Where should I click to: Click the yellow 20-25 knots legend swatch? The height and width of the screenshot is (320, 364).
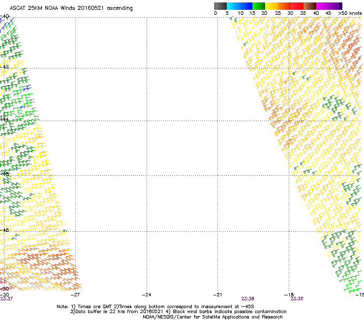[272, 6]
